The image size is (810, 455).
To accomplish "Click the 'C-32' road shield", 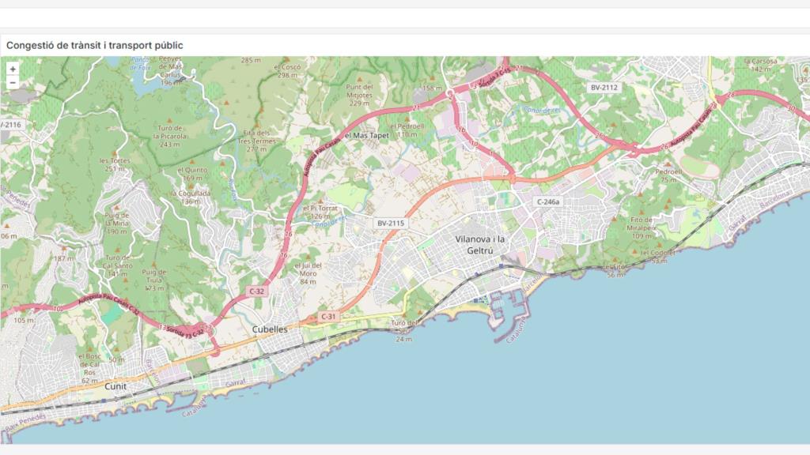I will click(257, 291).
